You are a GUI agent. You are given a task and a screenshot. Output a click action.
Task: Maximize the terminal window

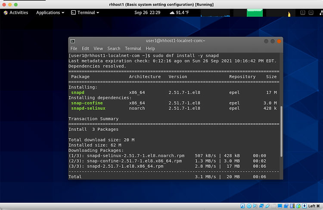(273, 41)
